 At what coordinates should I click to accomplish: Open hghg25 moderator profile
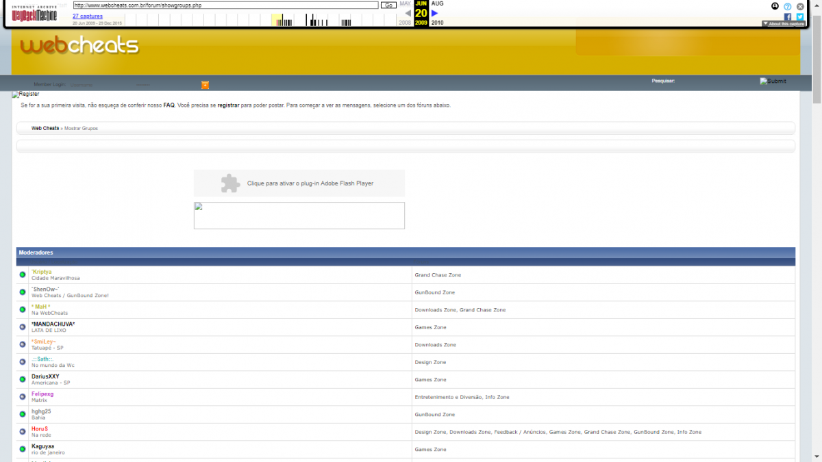pos(41,411)
